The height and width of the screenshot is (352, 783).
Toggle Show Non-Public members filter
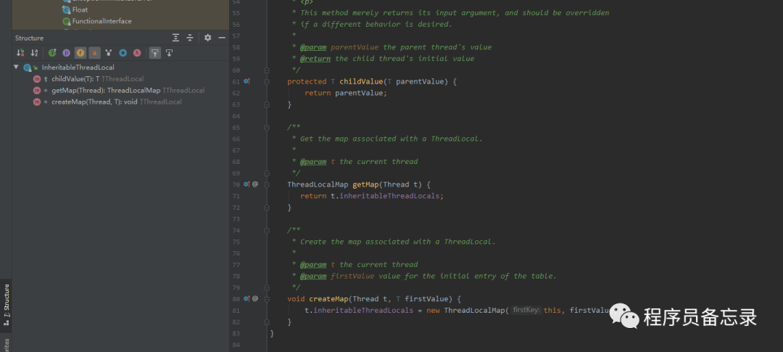pyautogui.click(x=94, y=52)
